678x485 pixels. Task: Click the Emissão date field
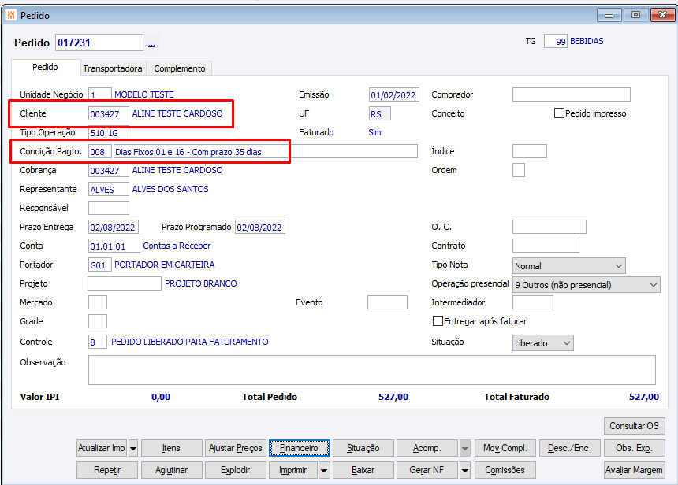tap(394, 94)
